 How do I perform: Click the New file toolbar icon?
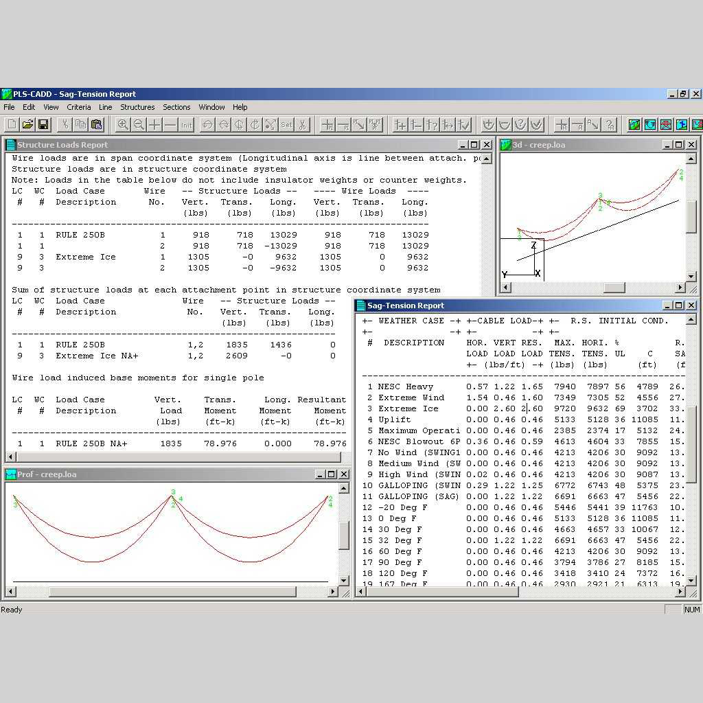tap(12, 124)
